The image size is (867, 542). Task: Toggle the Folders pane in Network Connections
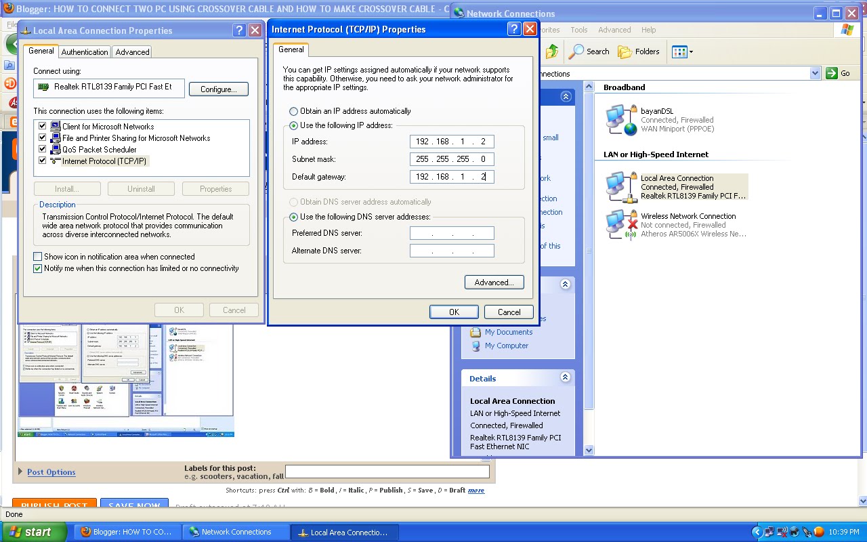point(639,51)
